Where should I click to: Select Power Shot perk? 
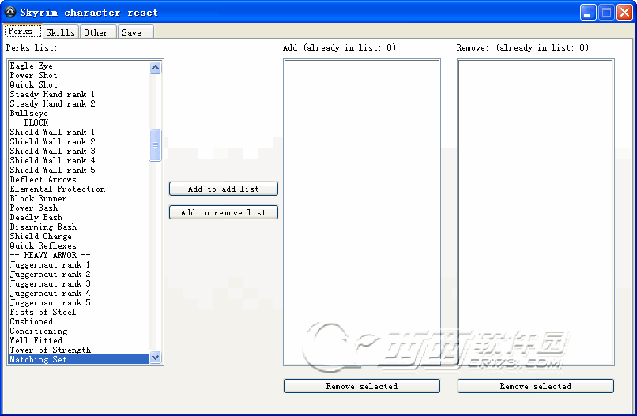pyautogui.click(x=79, y=75)
